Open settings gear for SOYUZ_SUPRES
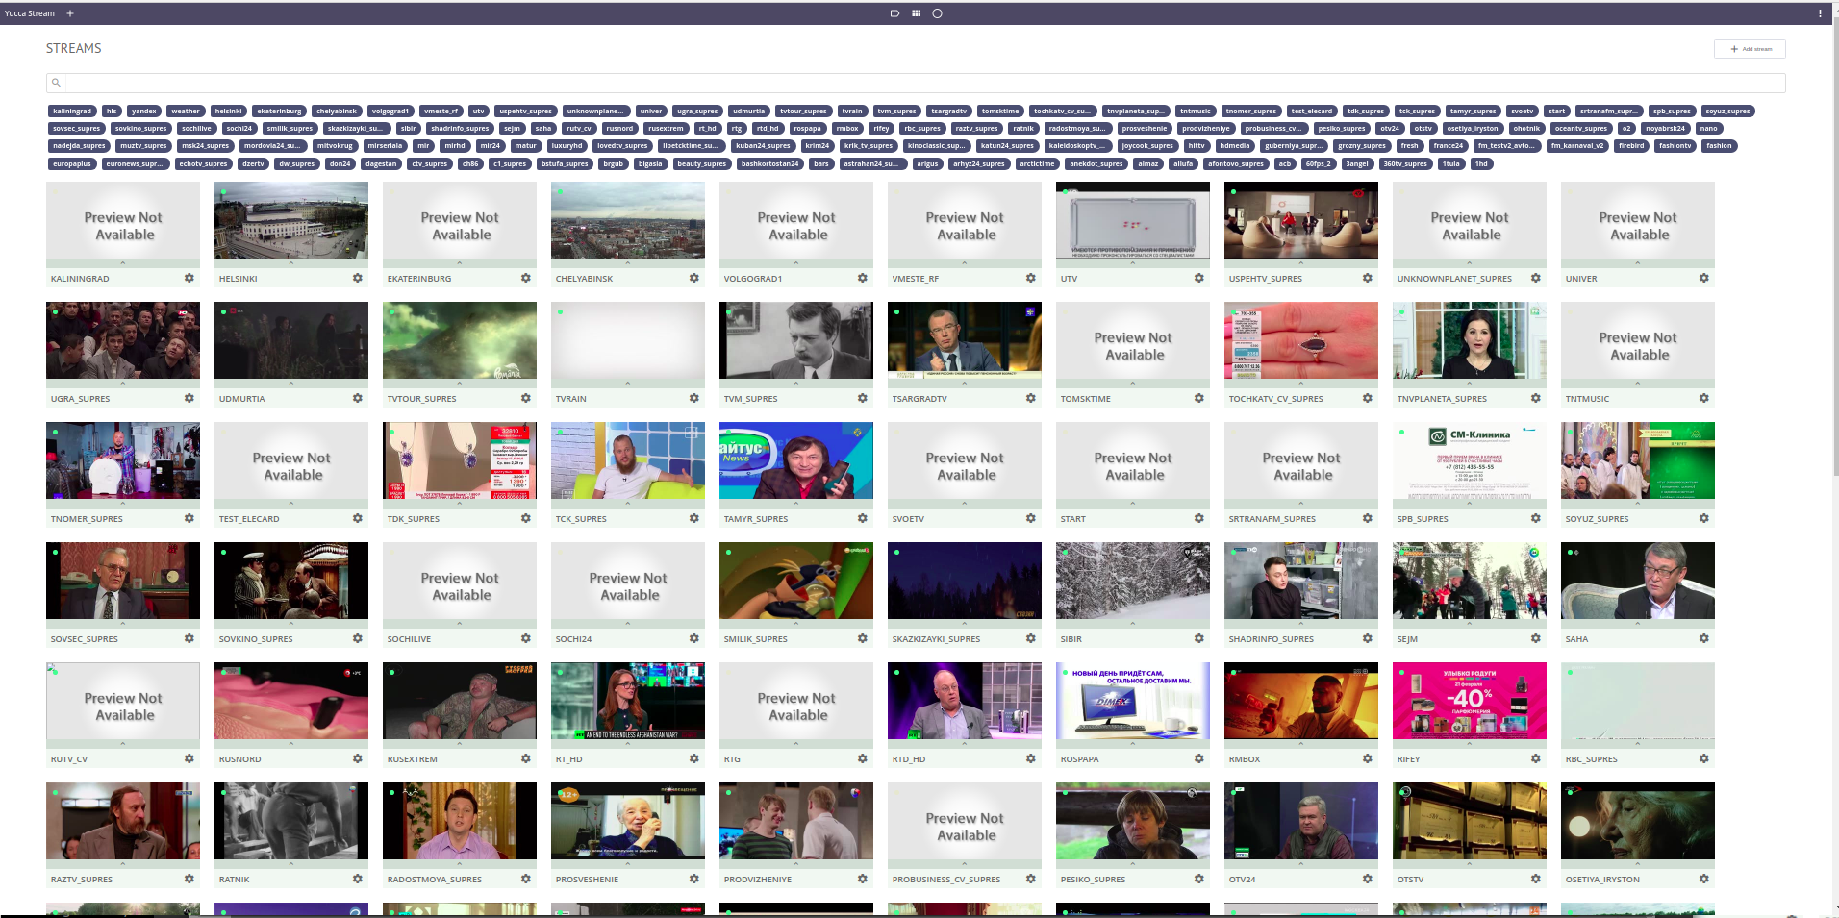1839x918 pixels. tap(1704, 518)
